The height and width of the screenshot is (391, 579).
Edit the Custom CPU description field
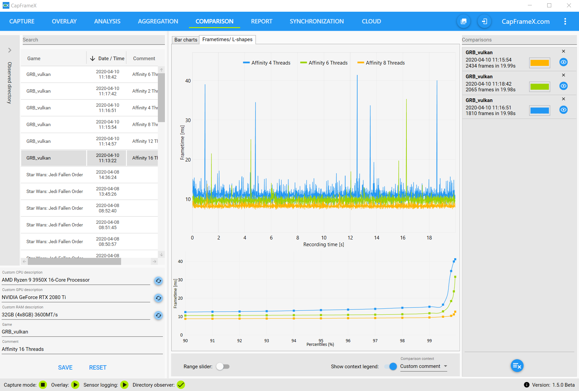tap(76, 280)
